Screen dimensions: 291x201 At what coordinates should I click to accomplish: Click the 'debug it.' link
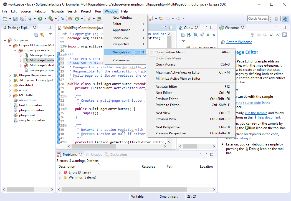(x=245, y=138)
